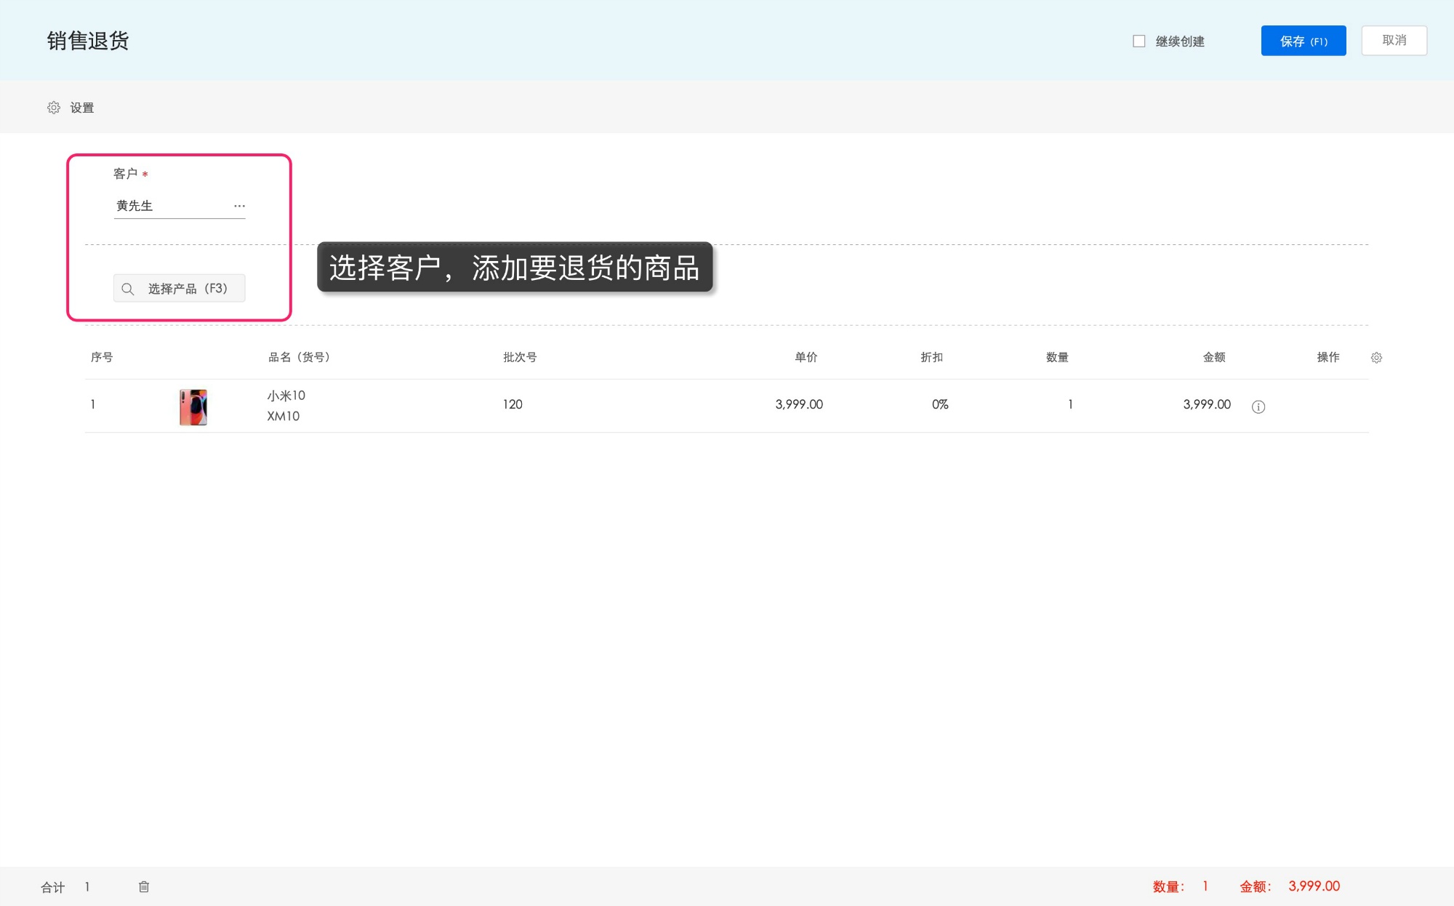Open the 设置 gear icon
1454x906 pixels.
pos(54,108)
